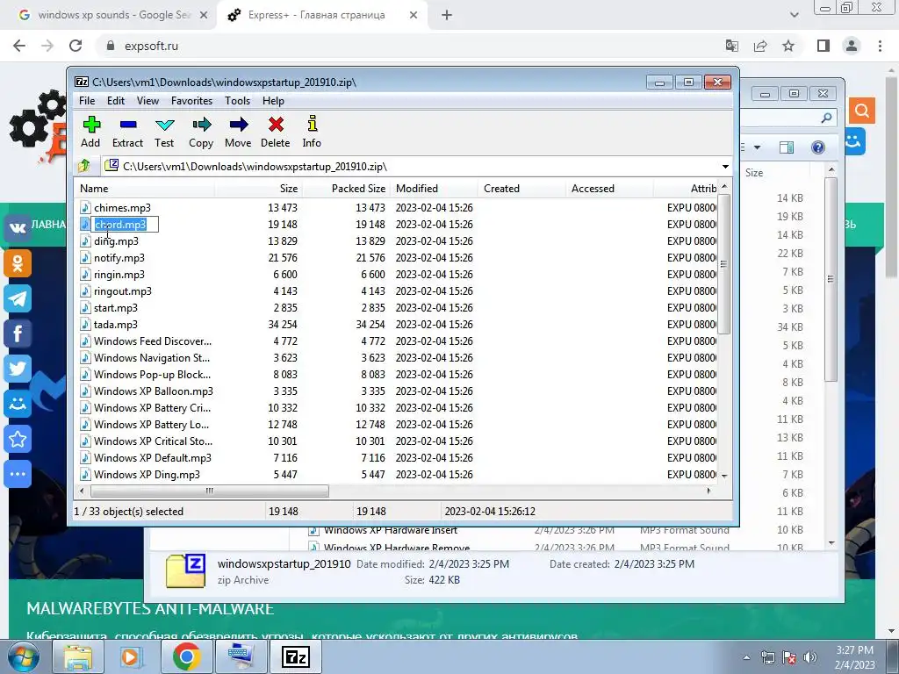Click the Add button in 7-Zip toolbar
Image resolution: width=899 pixels, height=674 pixels.
(x=90, y=132)
